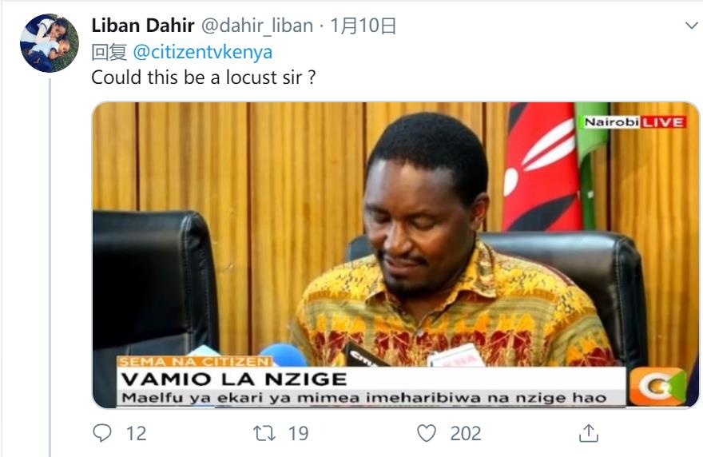Screen dimensions: 703x457
Task: Click the like count 202
Action: 466,434
